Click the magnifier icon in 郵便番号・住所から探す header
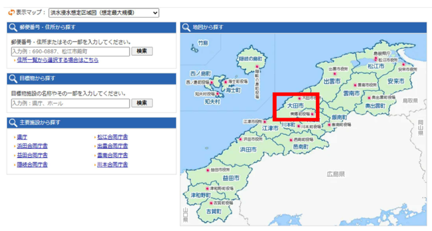 tap(13, 27)
